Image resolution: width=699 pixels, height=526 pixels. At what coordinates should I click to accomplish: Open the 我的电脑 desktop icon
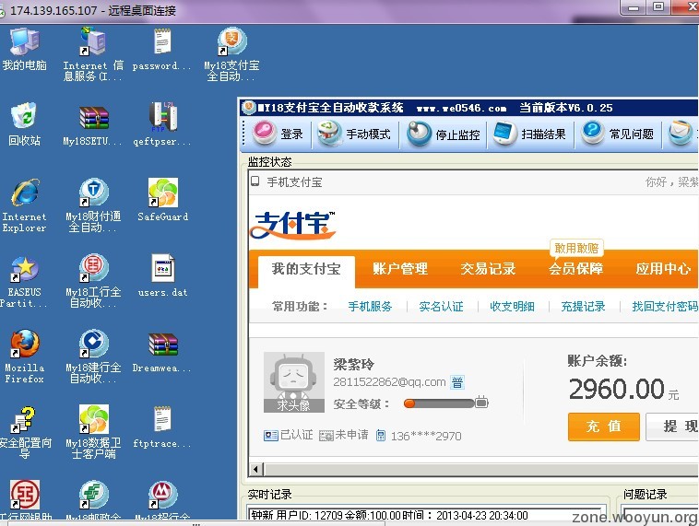pyautogui.click(x=25, y=49)
